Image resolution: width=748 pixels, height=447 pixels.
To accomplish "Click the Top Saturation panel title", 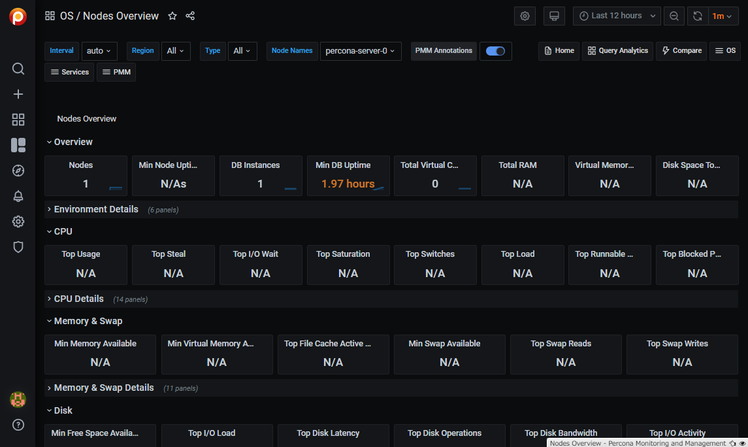I will (343, 254).
